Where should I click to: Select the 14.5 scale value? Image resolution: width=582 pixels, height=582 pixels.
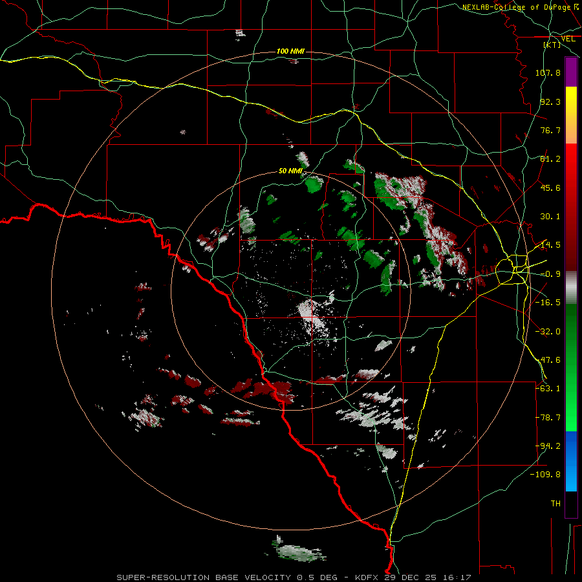point(550,245)
